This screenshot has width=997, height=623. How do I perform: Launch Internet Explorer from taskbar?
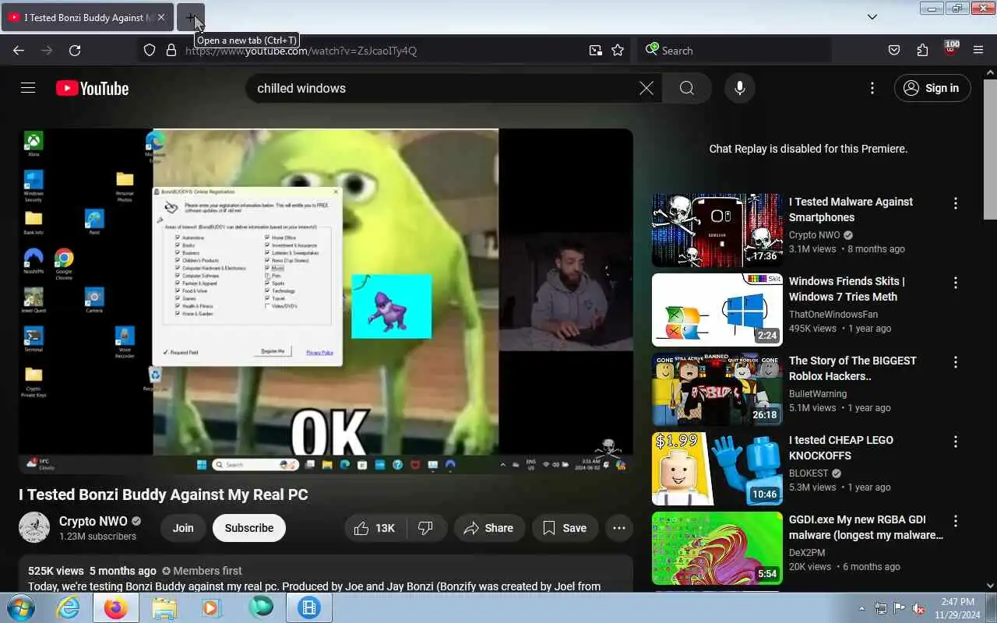[69, 607]
